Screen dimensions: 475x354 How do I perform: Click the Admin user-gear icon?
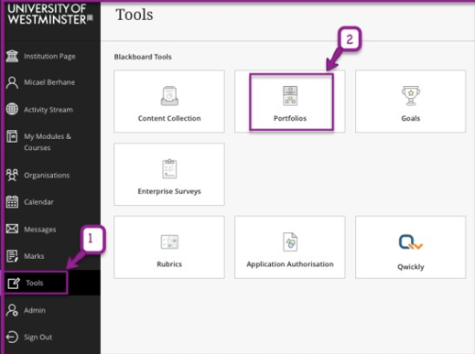12,310
